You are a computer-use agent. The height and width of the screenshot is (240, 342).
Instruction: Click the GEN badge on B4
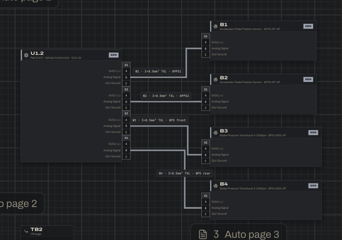pyautogui.click(x=313, y=186)
